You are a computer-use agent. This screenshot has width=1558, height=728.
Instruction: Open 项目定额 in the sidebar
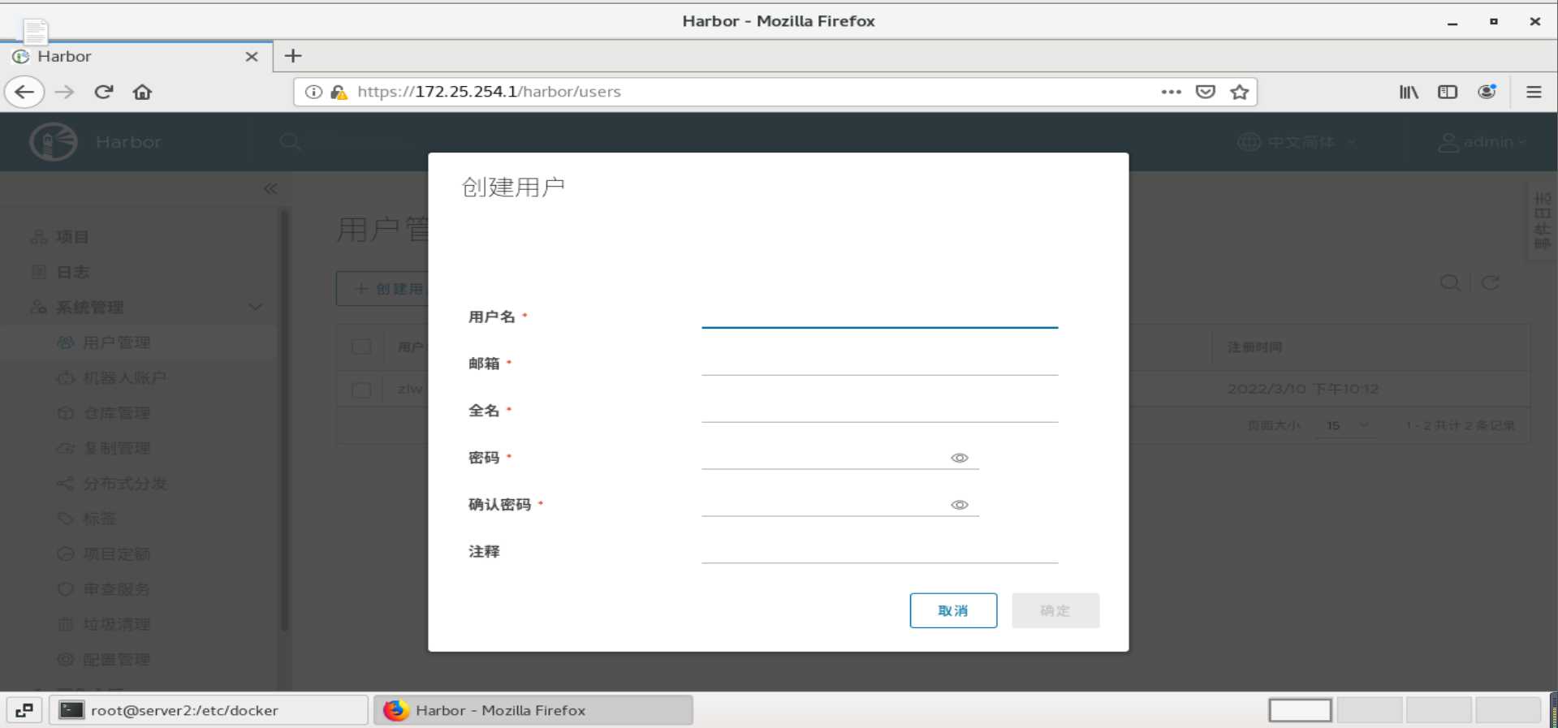116,554
